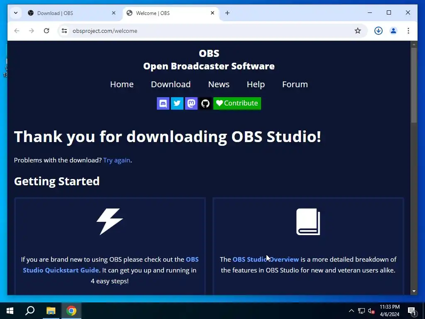Open the Windows Start menu
The width and height of the screenshot is (425, 319).
[10, 311]
